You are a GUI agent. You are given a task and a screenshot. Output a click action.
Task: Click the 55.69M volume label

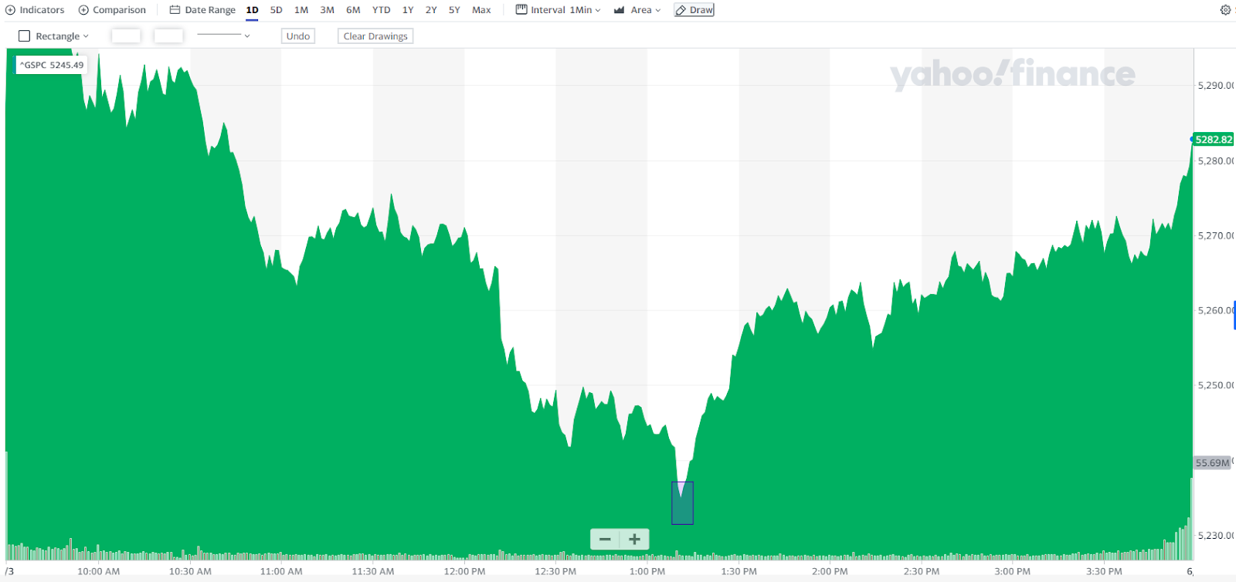tap(1212, 463)
